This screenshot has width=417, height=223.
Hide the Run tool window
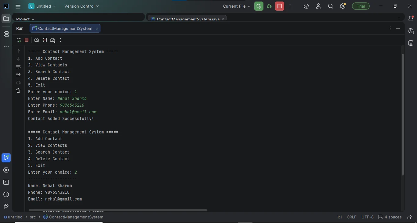[398, 28]
